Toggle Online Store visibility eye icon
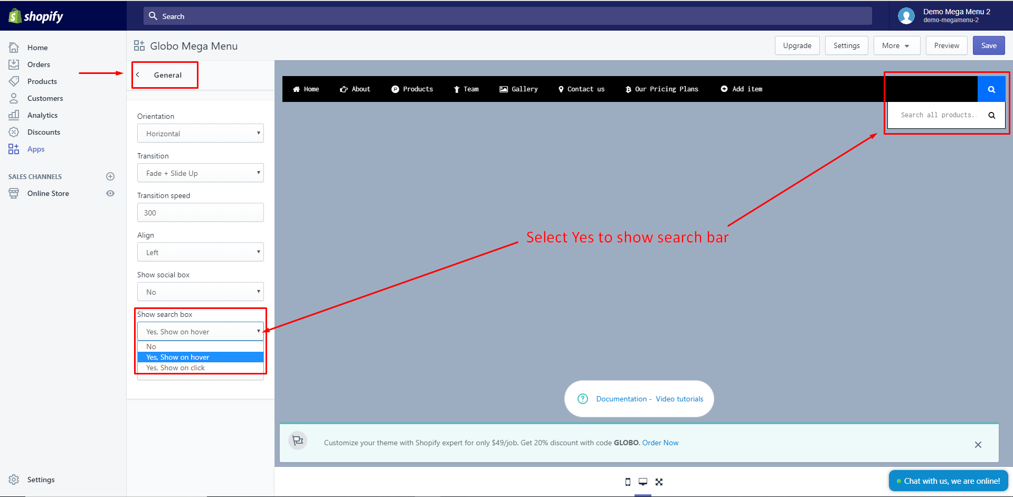Image resolution: width=1013 pixels, height=497 pixels. [110, 193]
